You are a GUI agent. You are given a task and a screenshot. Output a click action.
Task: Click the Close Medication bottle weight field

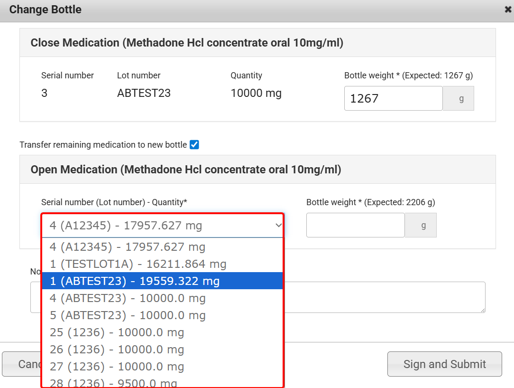[393, 98]
